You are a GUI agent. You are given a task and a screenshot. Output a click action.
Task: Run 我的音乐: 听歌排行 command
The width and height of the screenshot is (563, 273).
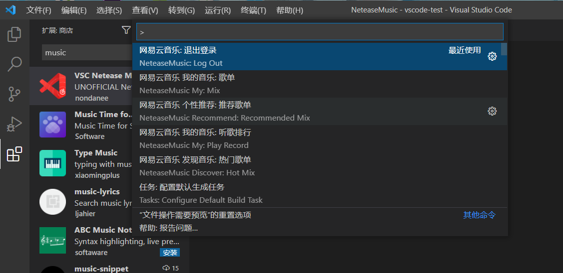coord(320,138)
